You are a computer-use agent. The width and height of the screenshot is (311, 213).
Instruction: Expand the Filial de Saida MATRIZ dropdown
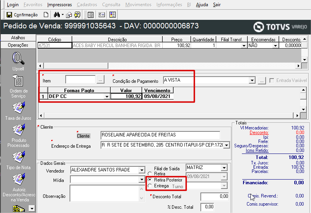(x=224, y=168)
